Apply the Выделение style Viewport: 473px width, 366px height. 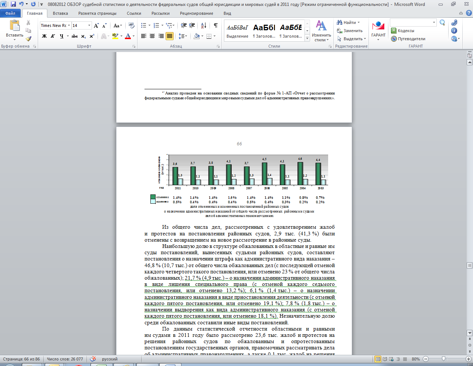[237, 31]
